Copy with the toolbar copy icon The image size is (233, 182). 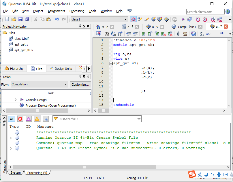pos(42,19)
